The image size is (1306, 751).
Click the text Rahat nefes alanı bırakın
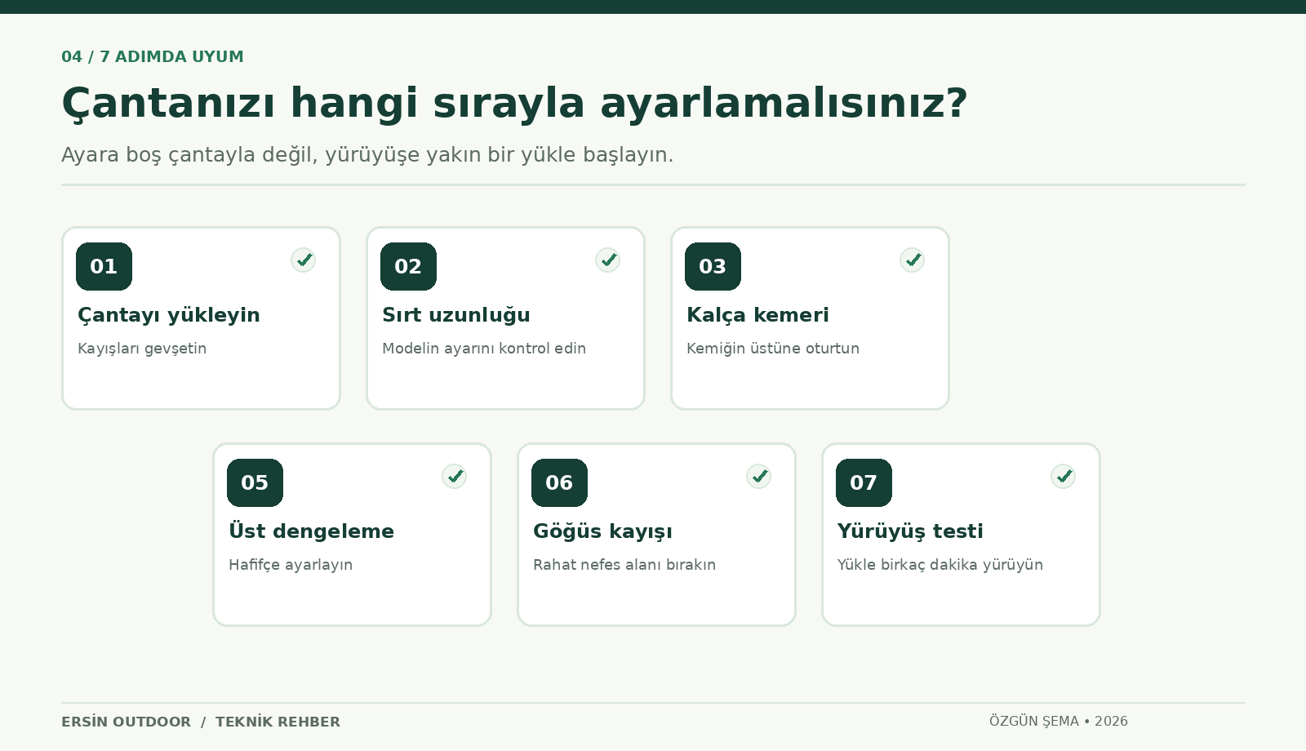click(x=624, y=565)
